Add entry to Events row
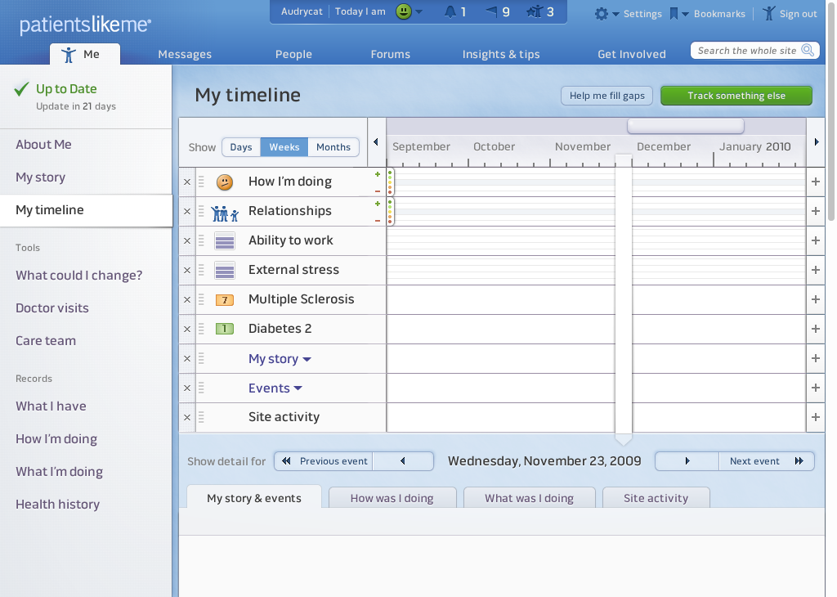The image size is (837, 597). (815, 387)
